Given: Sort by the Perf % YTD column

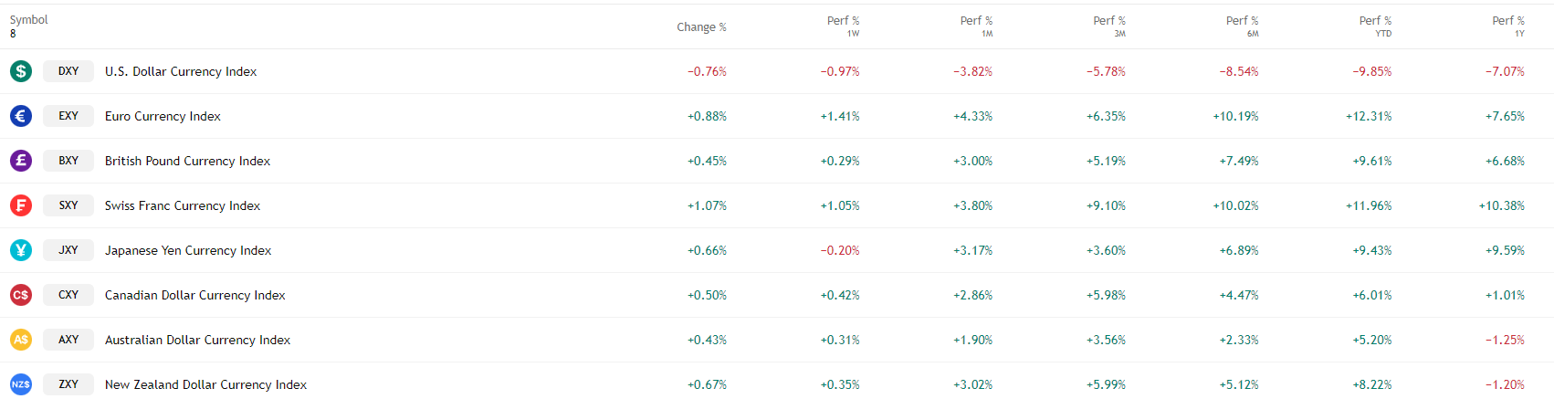Looking at the screenshot, I should click(x=1375, y=26).
